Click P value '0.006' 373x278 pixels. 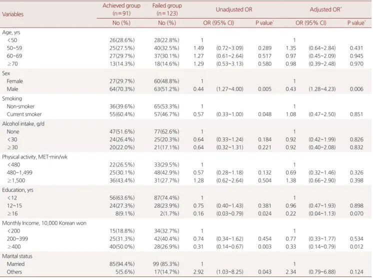(x=356, y=89)
